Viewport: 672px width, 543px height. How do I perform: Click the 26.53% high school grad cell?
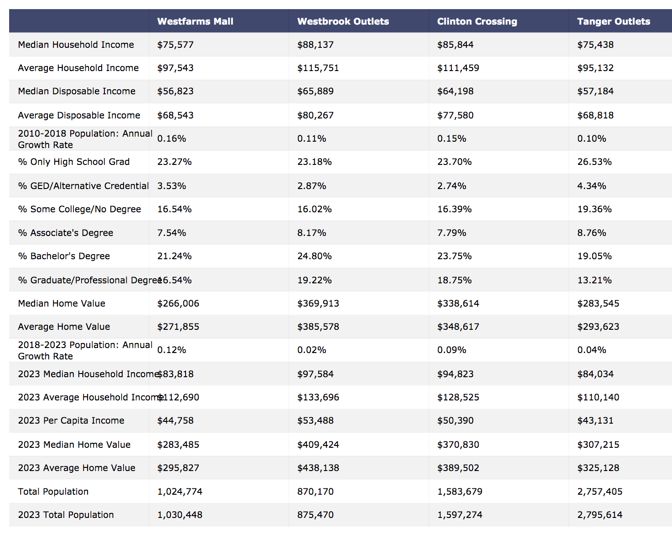[594, 162]
